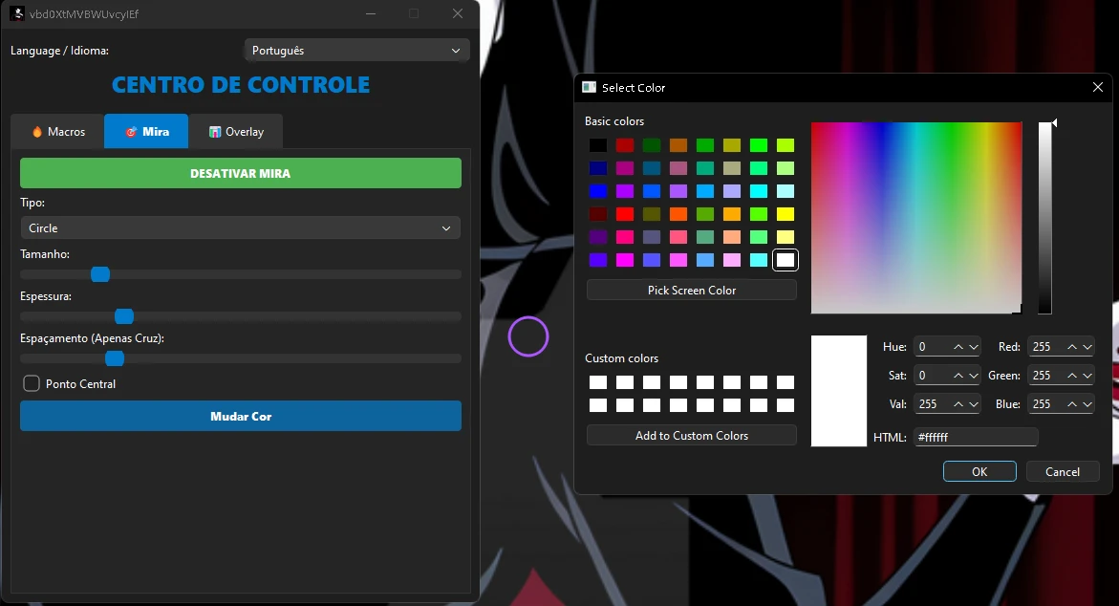
Task: Click the DESATIVAR MIRA toggle button
Action: click(x=241, y=173)
